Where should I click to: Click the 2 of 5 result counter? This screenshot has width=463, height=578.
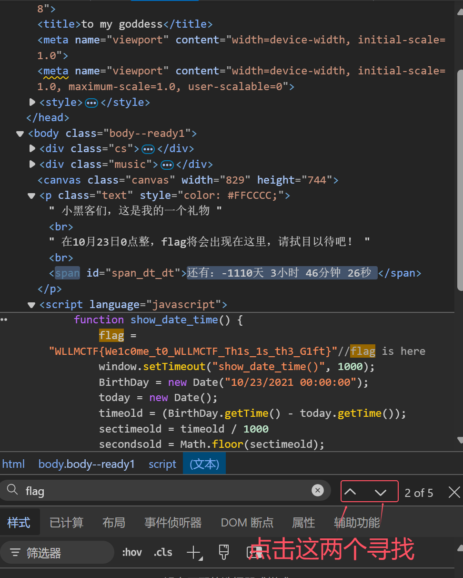pyautogui.click(x=419, y=493)
